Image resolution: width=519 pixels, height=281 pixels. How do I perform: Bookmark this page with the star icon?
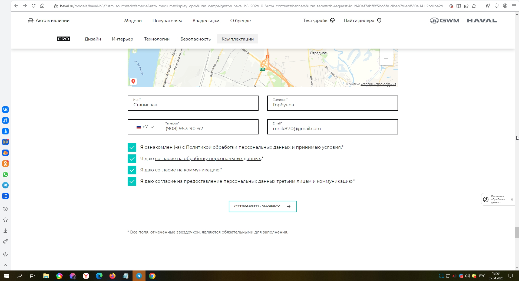[474, 6]
